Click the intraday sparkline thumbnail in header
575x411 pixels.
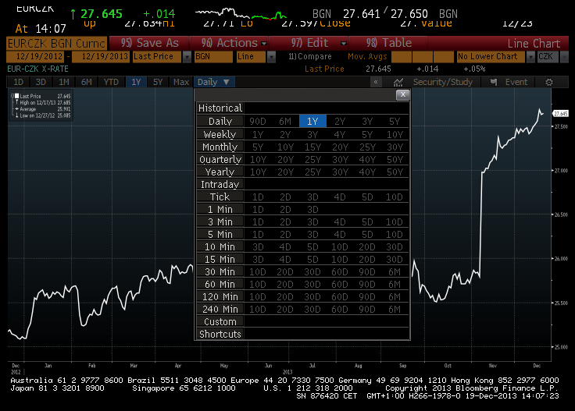coord(241,13)
